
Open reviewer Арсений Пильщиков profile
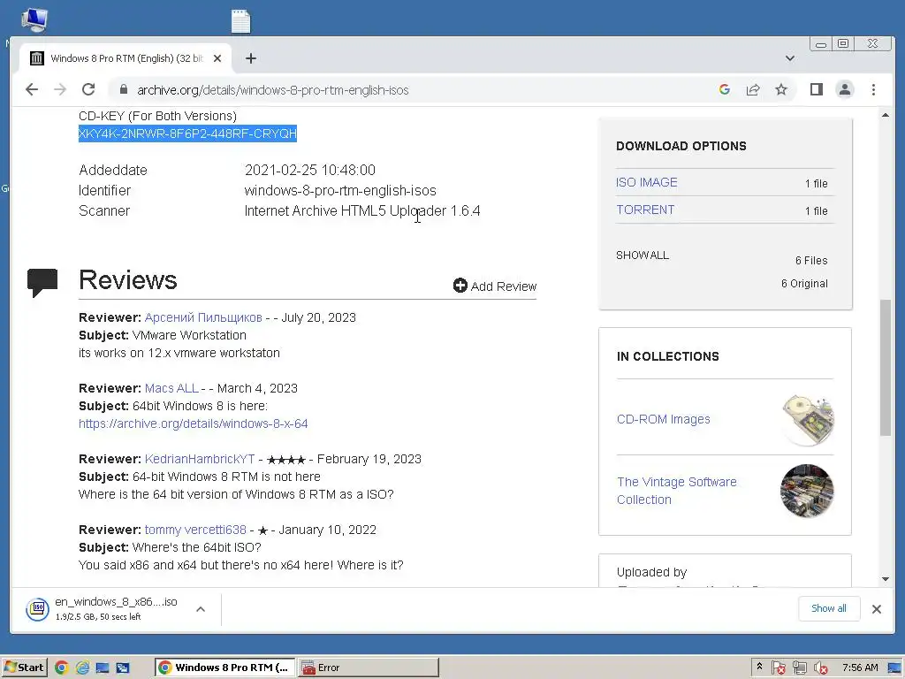tap(203, 317)
